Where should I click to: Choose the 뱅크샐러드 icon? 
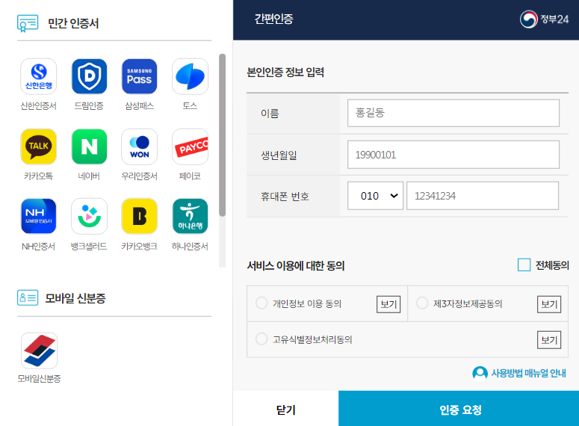[x=89, y=217]
